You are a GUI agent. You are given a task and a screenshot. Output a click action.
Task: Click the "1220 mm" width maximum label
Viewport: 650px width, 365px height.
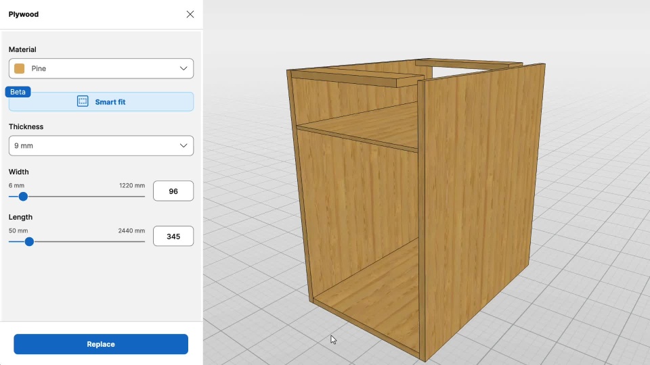click(x=132, y=185)
